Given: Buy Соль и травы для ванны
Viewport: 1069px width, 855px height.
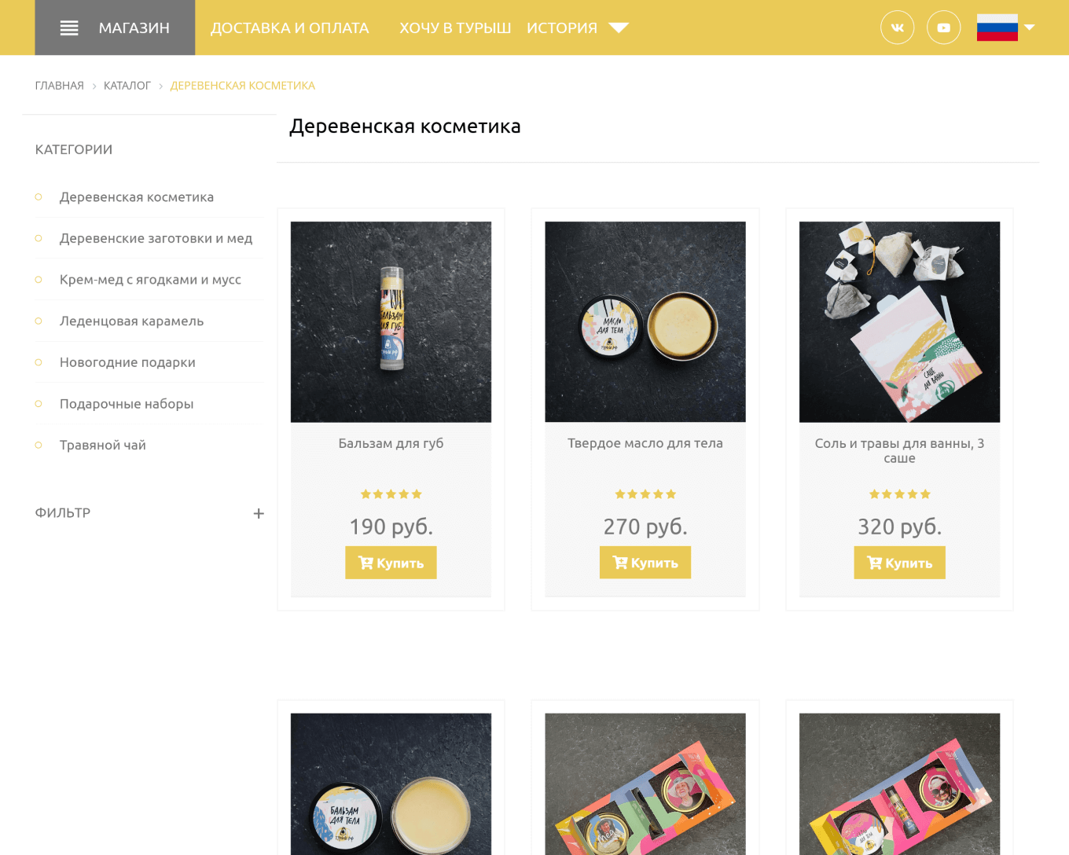Looking at the screenshot, I should click(899, 563).
